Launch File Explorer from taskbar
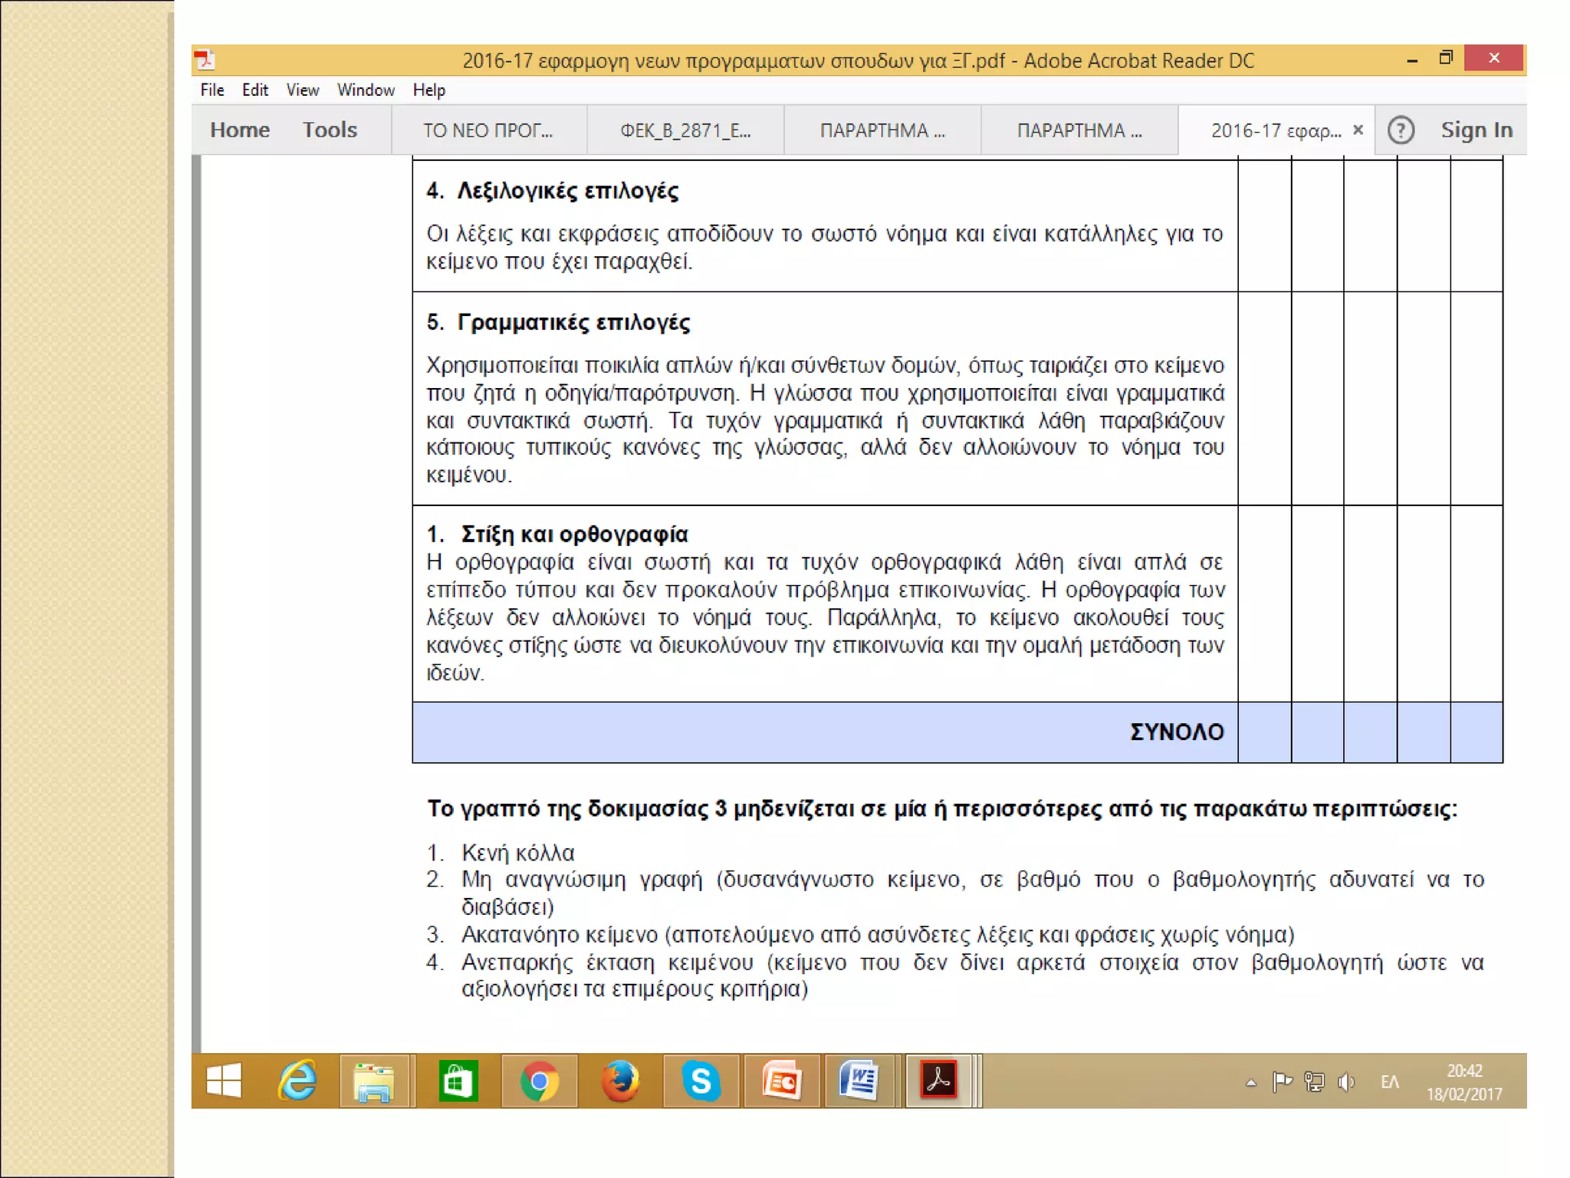Screen dimensions: 1570x1178 tap(374, 1081)
